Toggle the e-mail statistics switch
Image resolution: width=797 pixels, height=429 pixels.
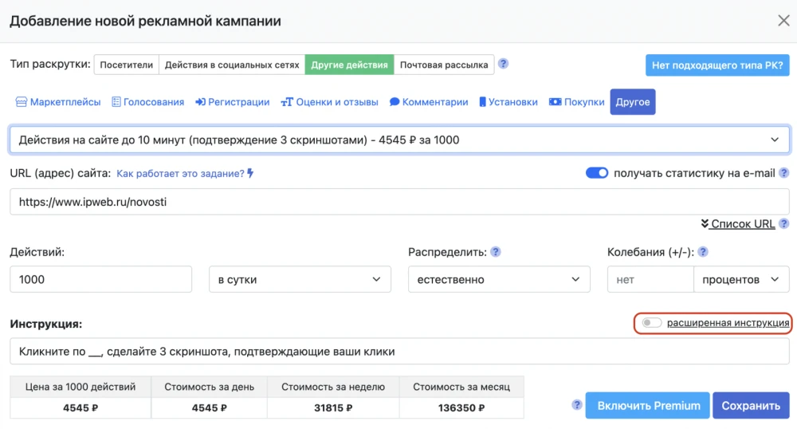point(597,173)
